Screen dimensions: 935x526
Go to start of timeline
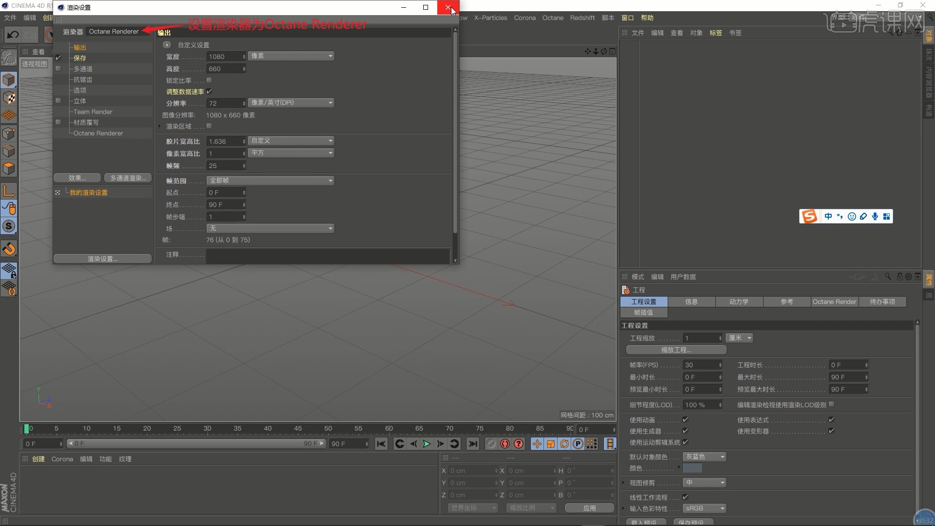click(x=381, y=444)
